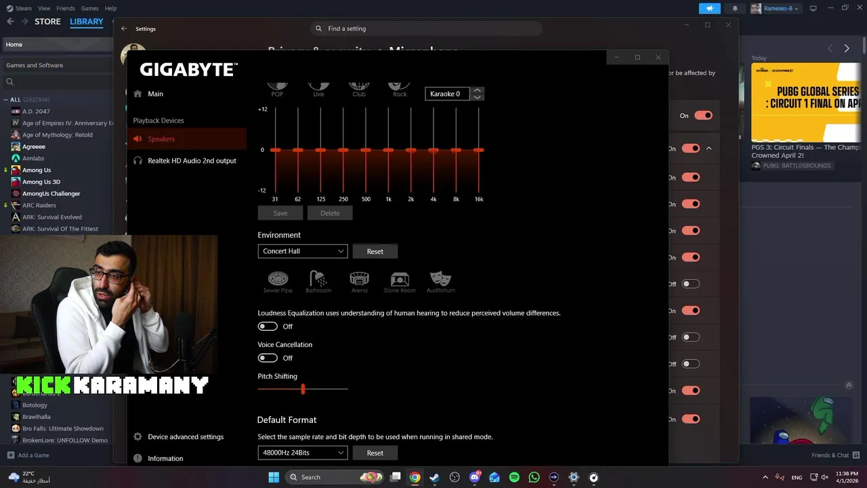
Task: Click Steam library search magnifier icon
Action: (10, 82)
